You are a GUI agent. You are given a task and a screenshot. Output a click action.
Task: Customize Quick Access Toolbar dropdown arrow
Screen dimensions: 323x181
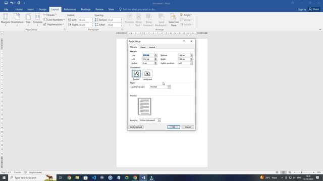24,3
